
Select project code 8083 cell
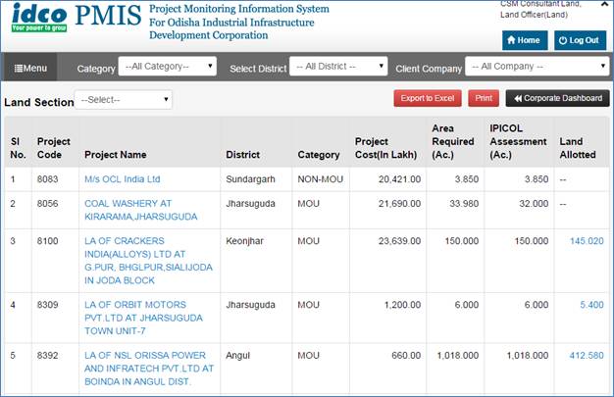click(x=47, y=179)
